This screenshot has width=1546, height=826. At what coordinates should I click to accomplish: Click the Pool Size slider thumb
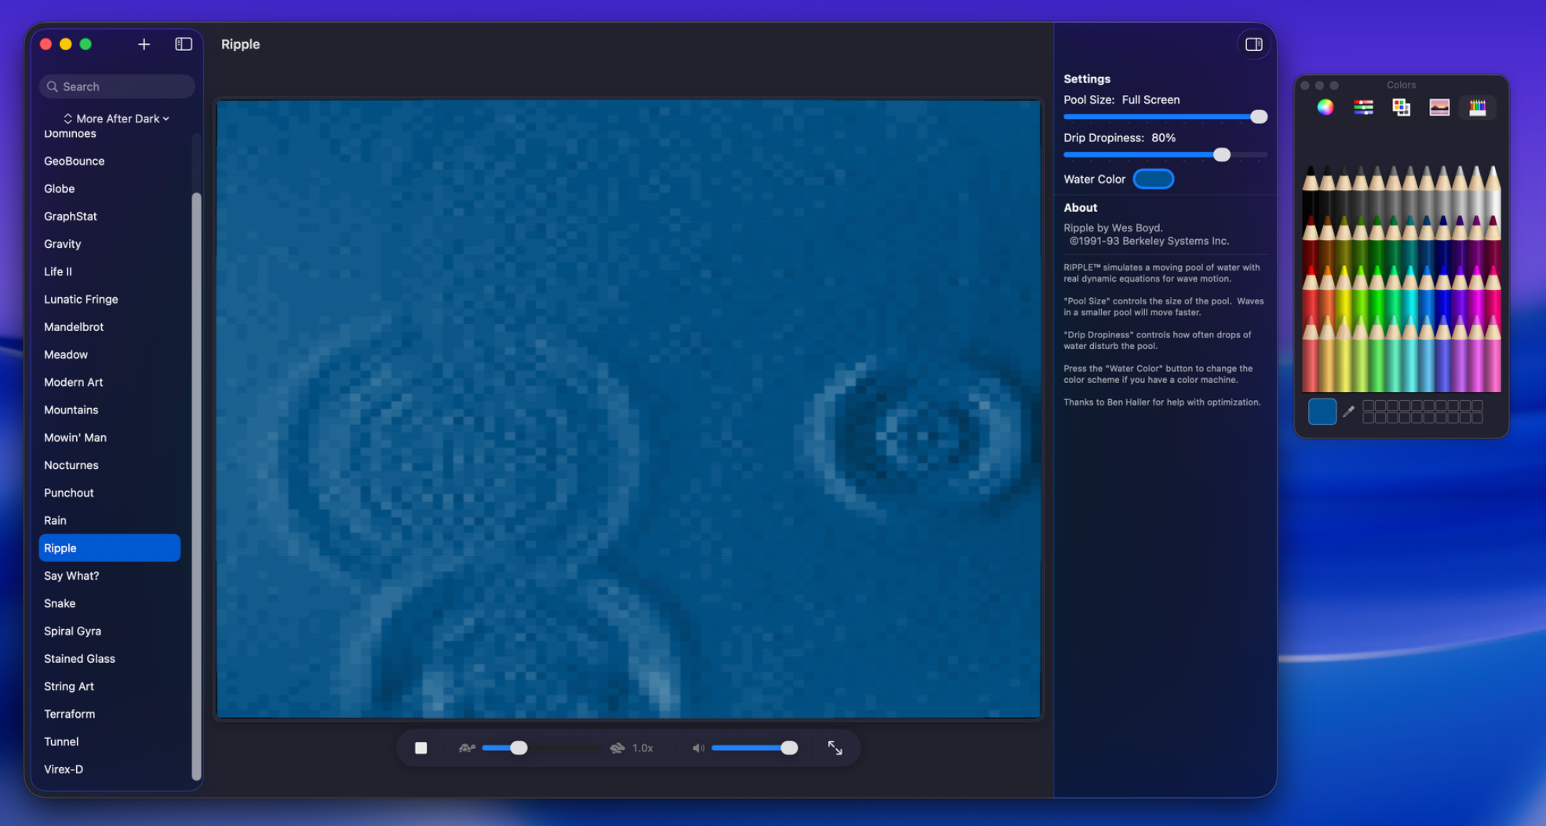point(1259,117)
